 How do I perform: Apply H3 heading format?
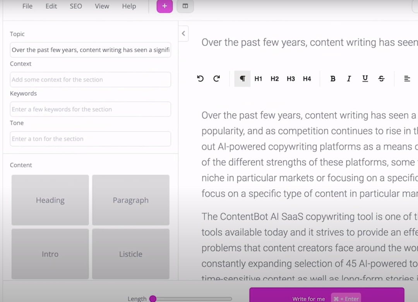[291, 79]
